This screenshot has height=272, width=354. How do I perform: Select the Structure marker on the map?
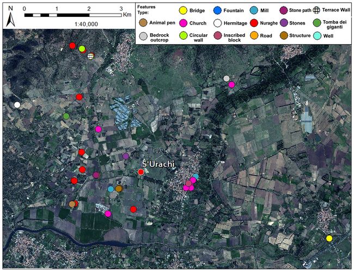(119, 189)
